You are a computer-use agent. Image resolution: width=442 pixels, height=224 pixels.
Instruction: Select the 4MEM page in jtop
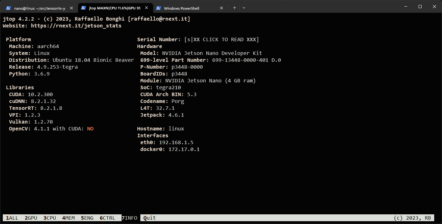68,218
